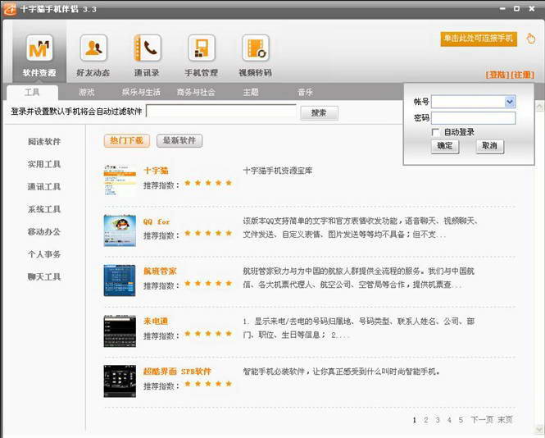Image resolution: width=545 pixels, height=438 pixels.
Task: Go to page 4
Action: 449,420
